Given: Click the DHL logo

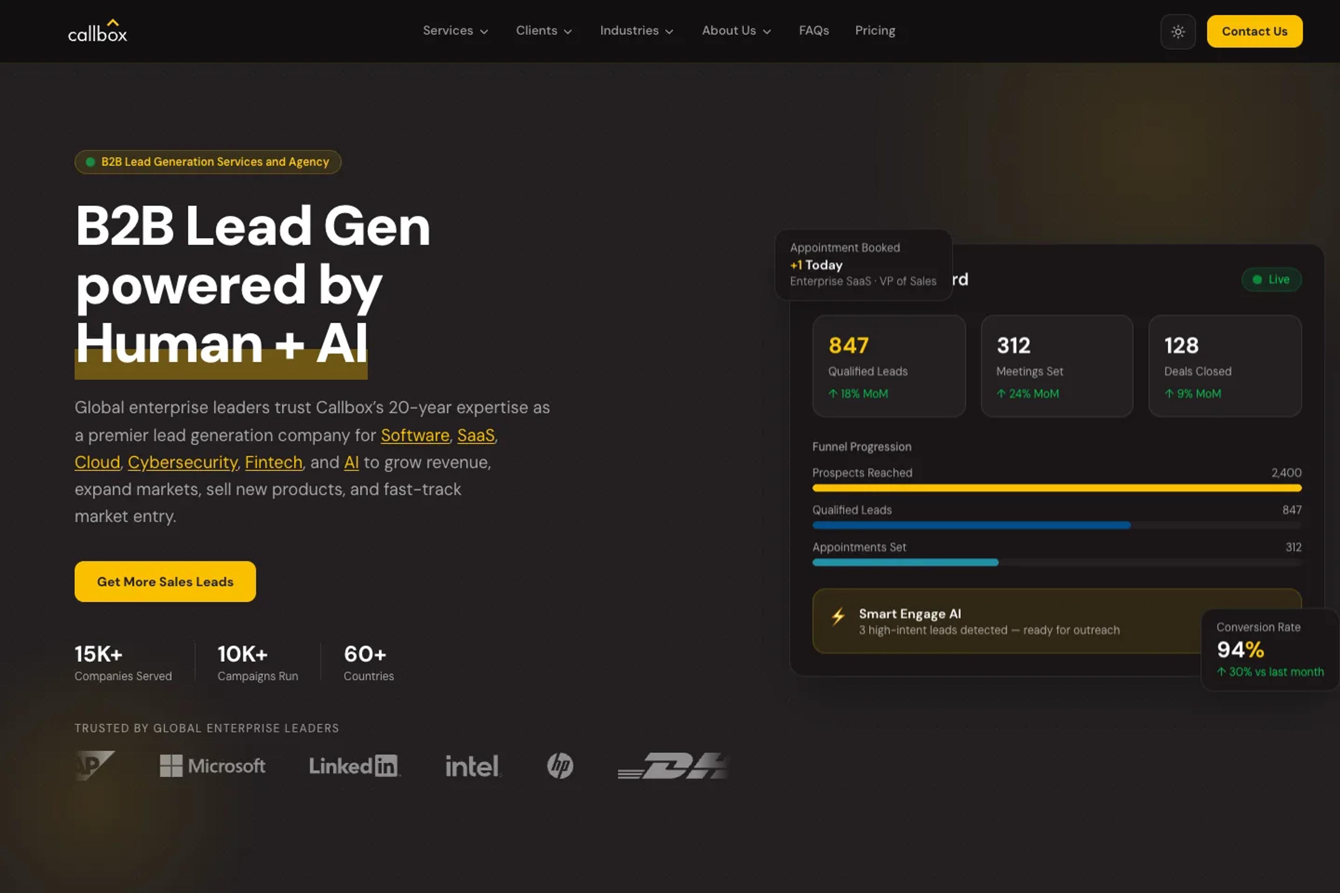Looking at the screenshot, I should 673,766.
